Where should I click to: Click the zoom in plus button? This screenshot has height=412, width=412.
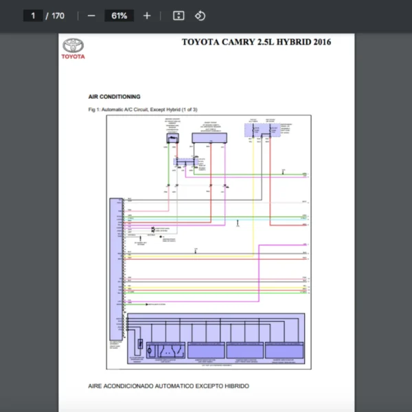(147, 16)
